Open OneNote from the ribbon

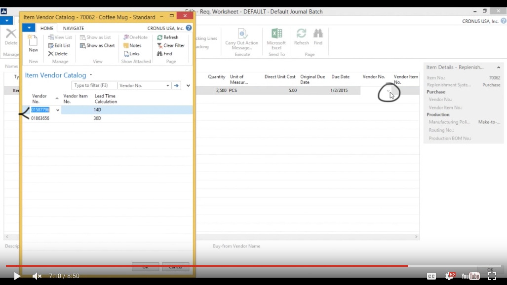point(135,37)
